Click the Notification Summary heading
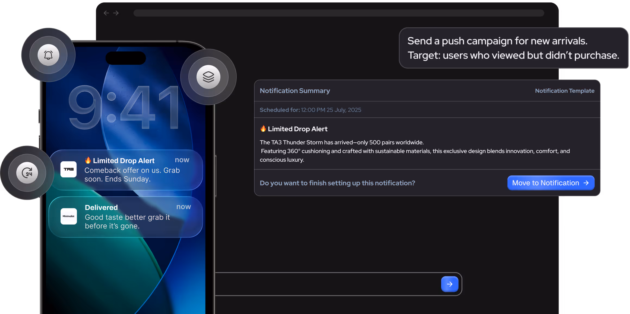 295,91
